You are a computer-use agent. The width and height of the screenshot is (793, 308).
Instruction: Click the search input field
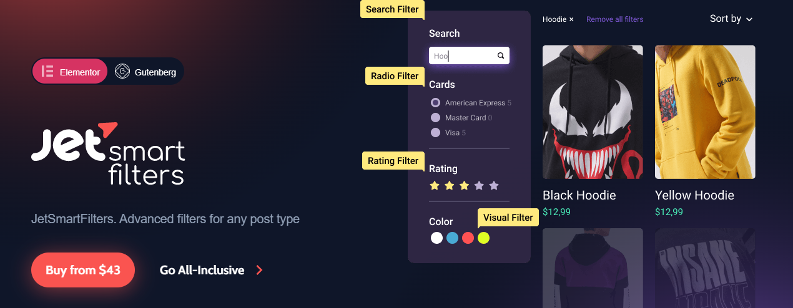click(x=469, y=55)
